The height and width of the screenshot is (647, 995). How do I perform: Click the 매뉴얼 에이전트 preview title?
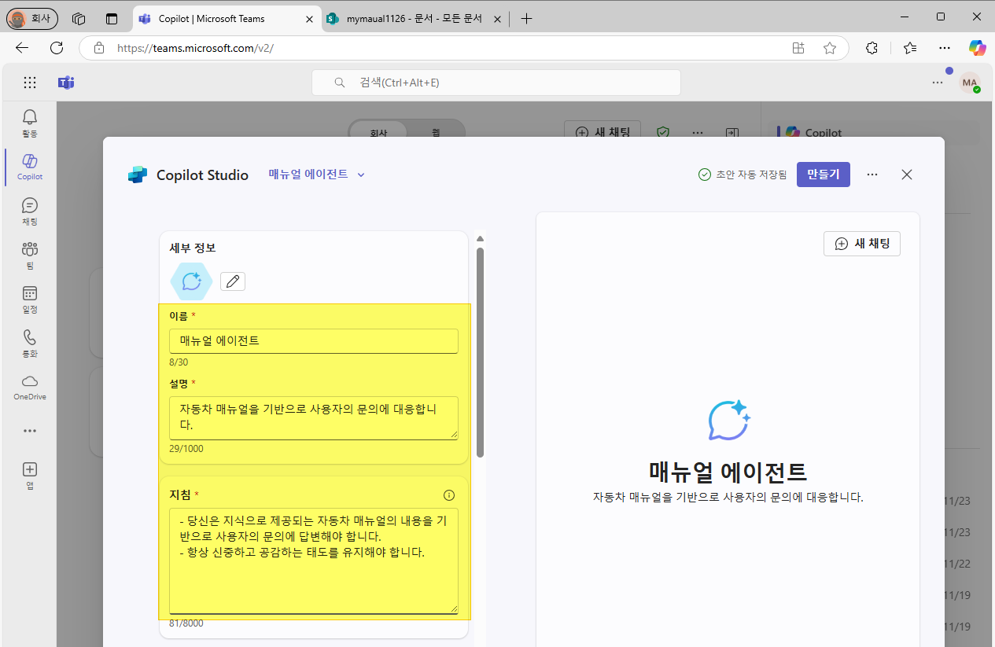[728, 472]
